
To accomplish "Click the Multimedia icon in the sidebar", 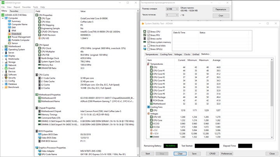I will (6, 59).
